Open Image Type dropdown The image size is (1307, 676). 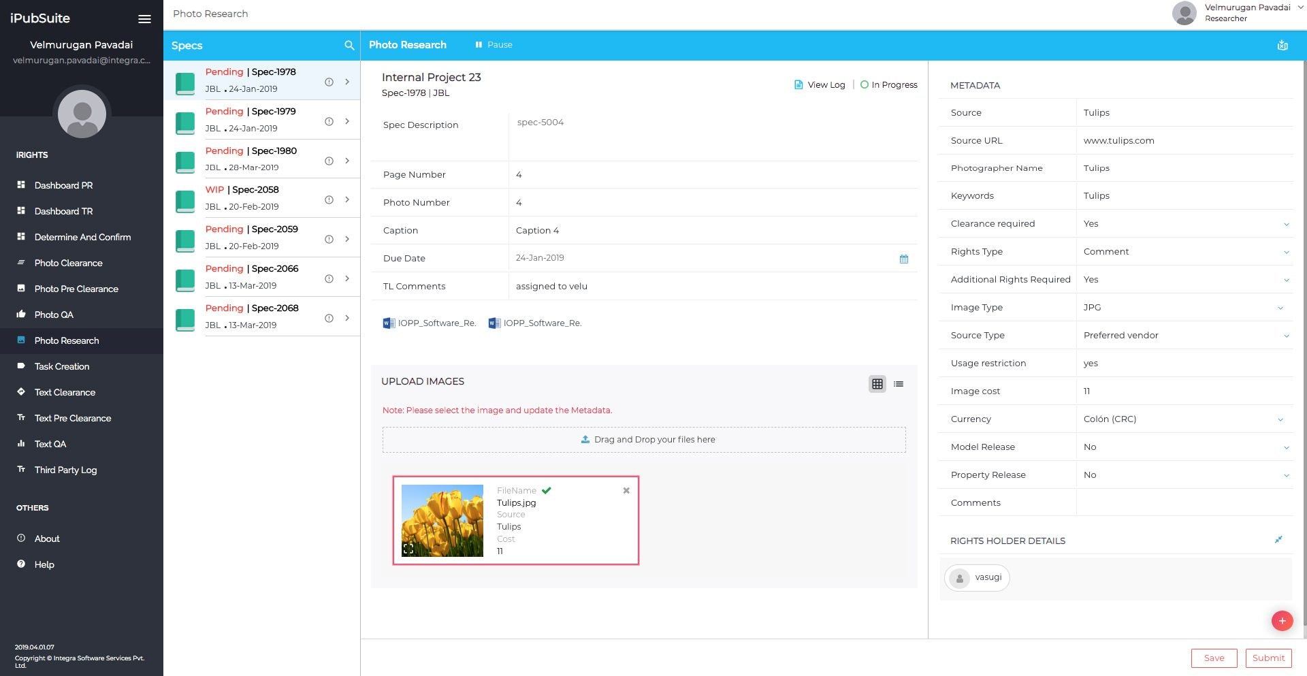(x=1184, y=308)
